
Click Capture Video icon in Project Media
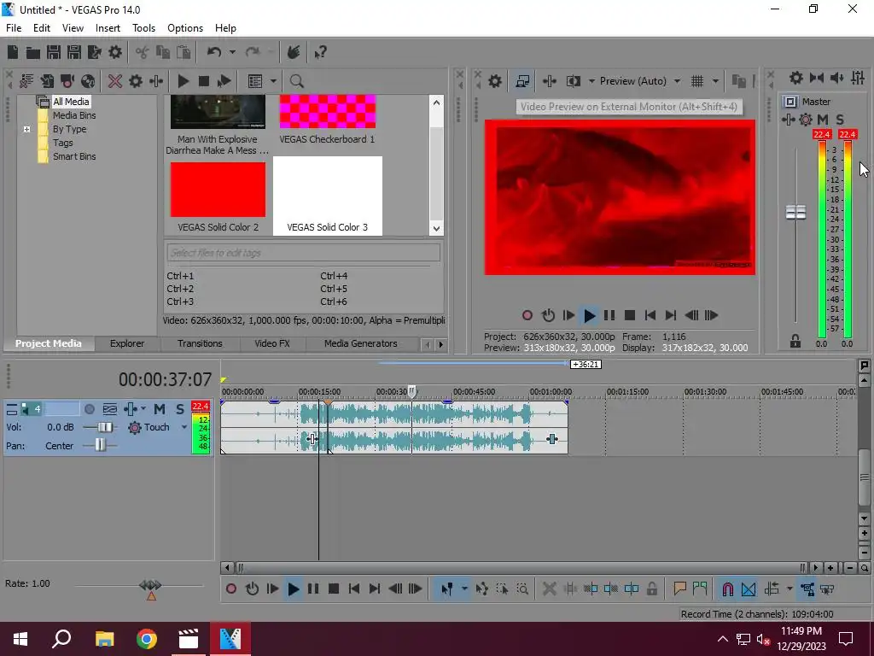(x=67, y=81)
